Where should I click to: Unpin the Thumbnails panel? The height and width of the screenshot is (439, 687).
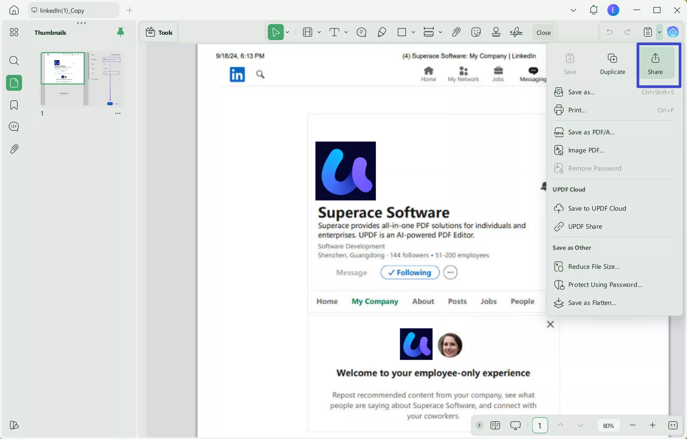click(120, 32)
